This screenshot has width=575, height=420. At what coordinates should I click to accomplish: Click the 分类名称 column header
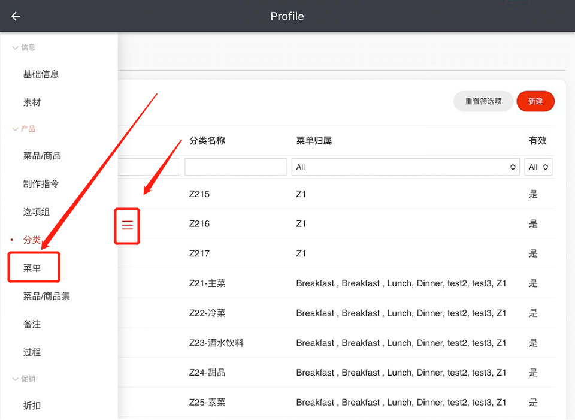click(207, 140)
